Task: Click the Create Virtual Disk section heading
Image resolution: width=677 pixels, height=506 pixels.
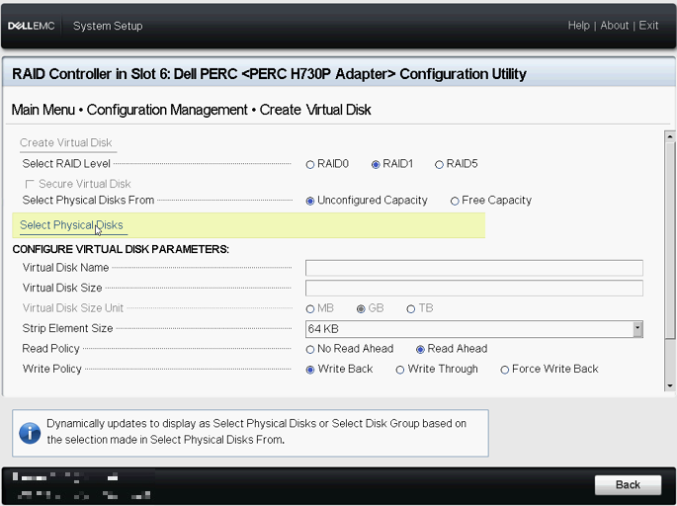Action: click(65, 142)
